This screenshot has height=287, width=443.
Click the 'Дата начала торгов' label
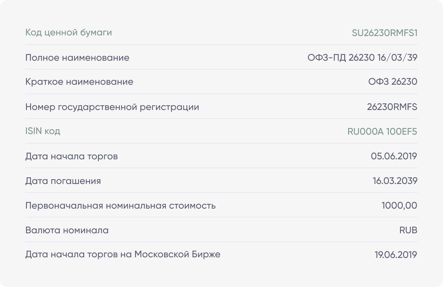click(72, 156)
